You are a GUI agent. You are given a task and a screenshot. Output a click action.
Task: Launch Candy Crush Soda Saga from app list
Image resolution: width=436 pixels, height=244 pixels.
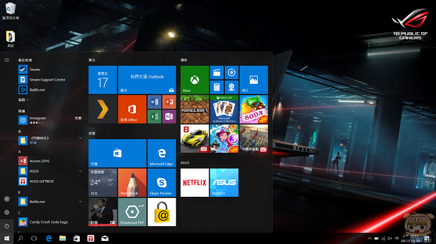50,222
